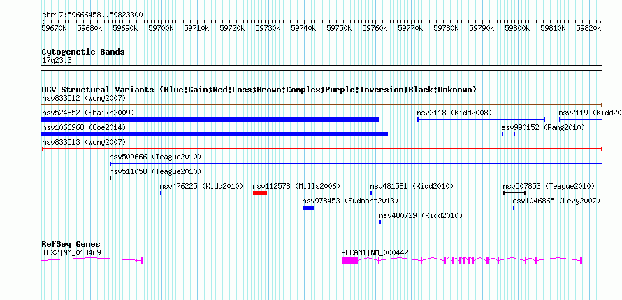Click the nsv2119 variant span
Viewport: 622px width, 300px height.
click(581, 120)
